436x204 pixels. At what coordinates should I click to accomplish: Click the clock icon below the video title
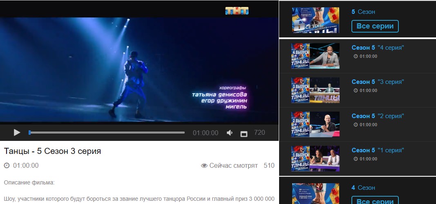(x=7, y=166)
